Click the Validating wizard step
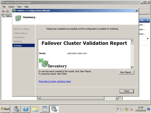151x113 pixels. [x=18, y=41]
